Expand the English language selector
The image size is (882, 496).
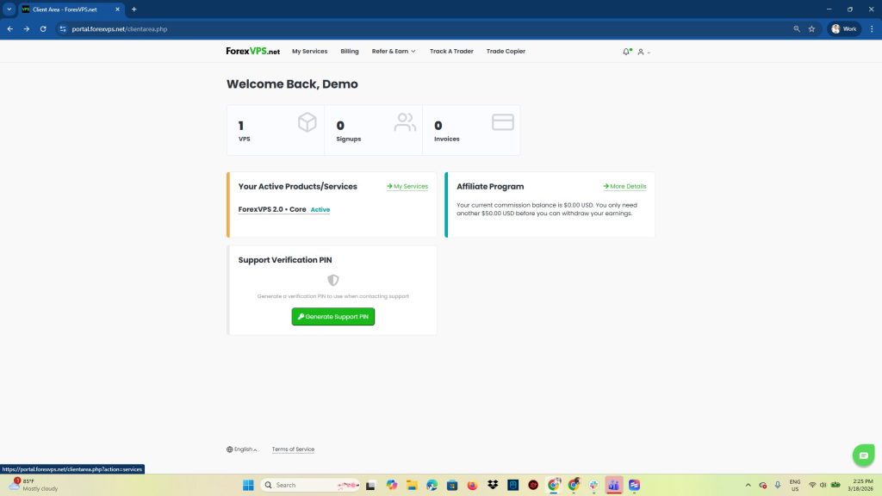[242, 449]
